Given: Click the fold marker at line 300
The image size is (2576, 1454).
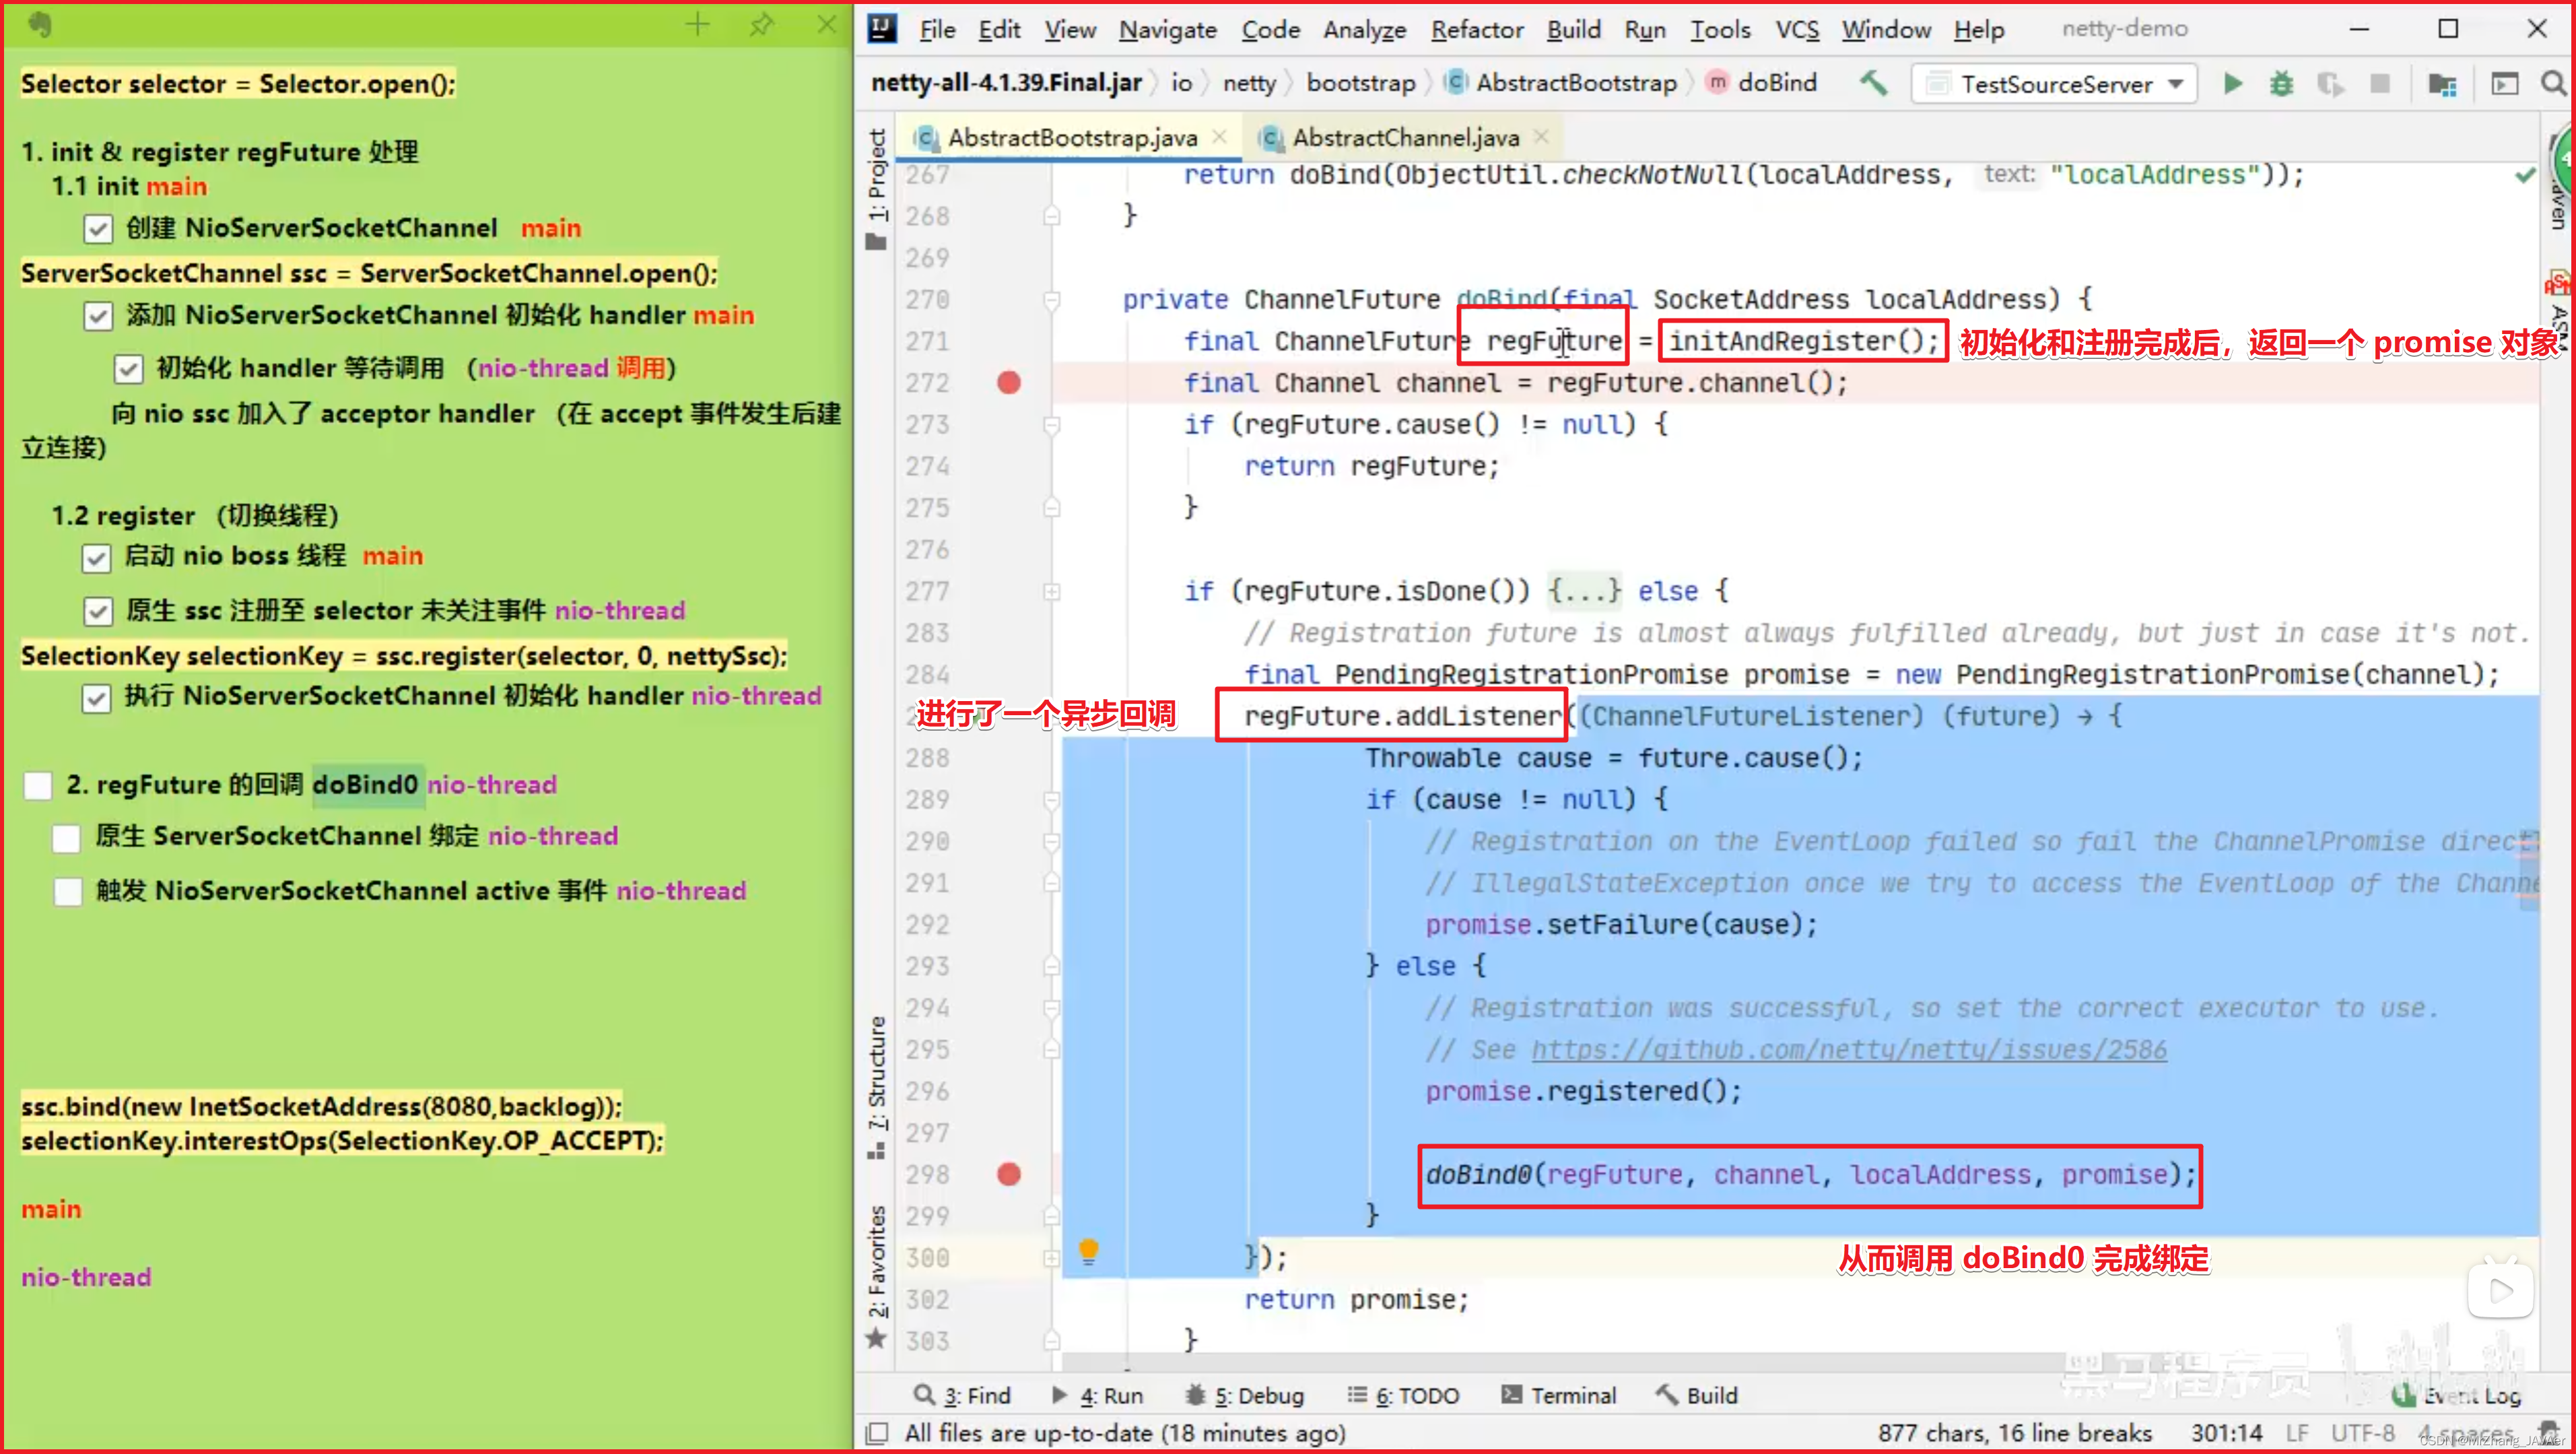Looking at the screenshot, I should pyautogui.click(x=1052, y=1258).
